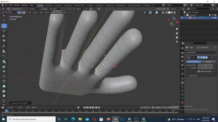
Task: Open the Tool properties tab
Action: click(x=183, y=48)
